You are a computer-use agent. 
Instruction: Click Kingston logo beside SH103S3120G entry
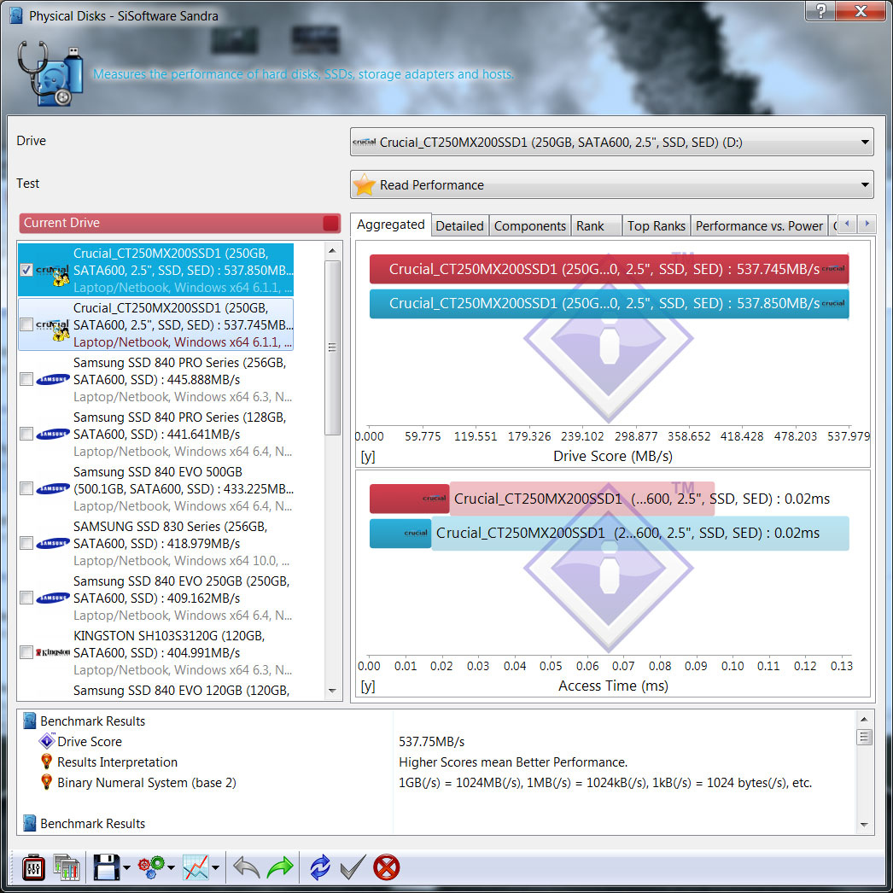tap(53, 652)
